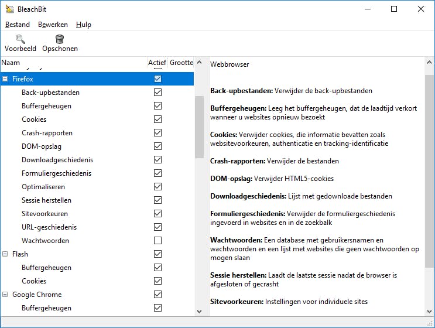Uncheck Optimaliseren checkbox
This screenshot has height=328, width=435.
click(157, 186)
